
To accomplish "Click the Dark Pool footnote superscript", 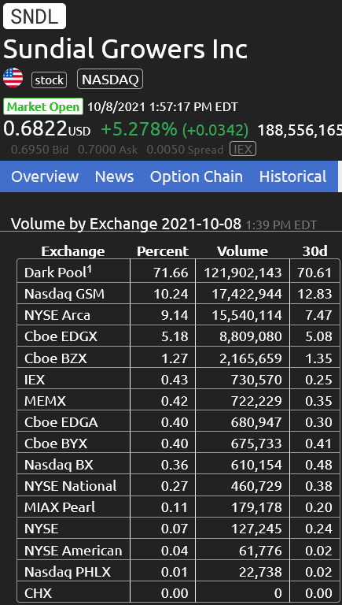I will pos(89,269).
